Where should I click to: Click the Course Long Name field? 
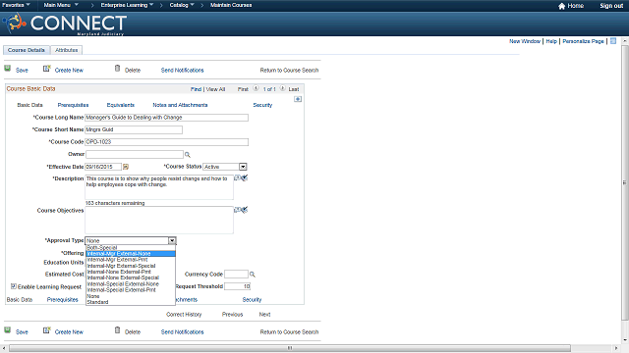(x=166, y=118)
